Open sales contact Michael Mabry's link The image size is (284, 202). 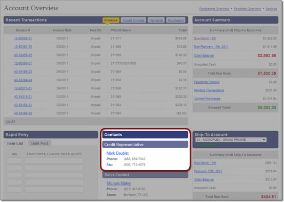pyautogui.click(x=118, y=183)
